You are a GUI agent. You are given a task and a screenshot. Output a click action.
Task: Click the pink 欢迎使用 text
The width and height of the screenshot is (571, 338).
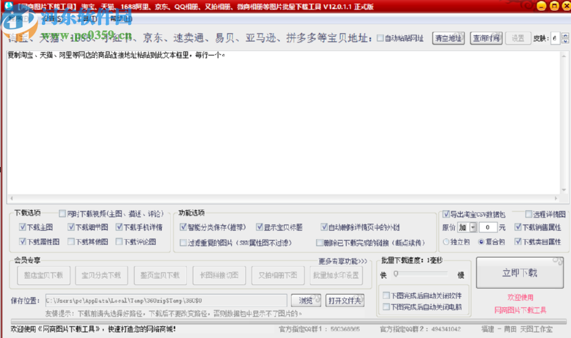(x=520, y=298)
